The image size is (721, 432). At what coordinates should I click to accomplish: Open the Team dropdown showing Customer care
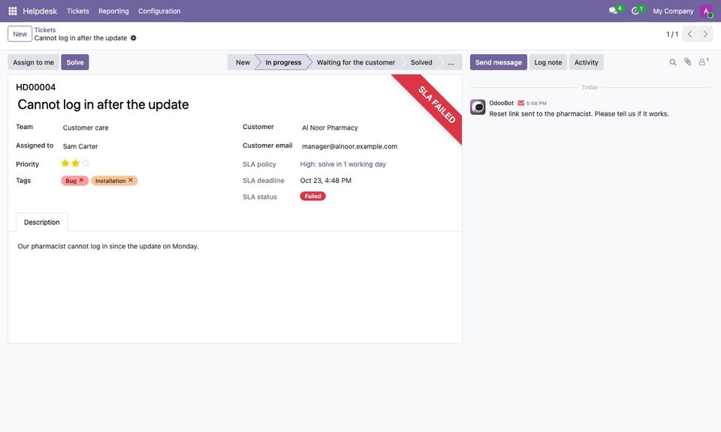pyautogui.click(x=145, y=127)
